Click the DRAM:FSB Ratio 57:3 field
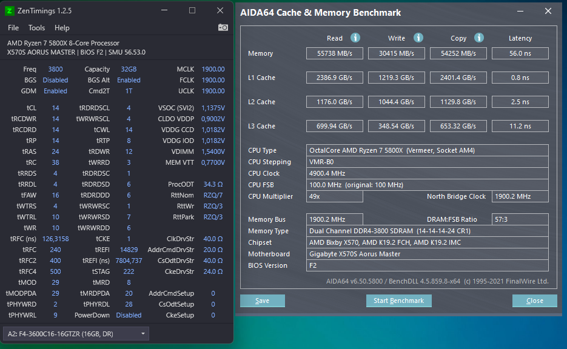The width and height of the screenshot is (567, 349). point(520,219)
